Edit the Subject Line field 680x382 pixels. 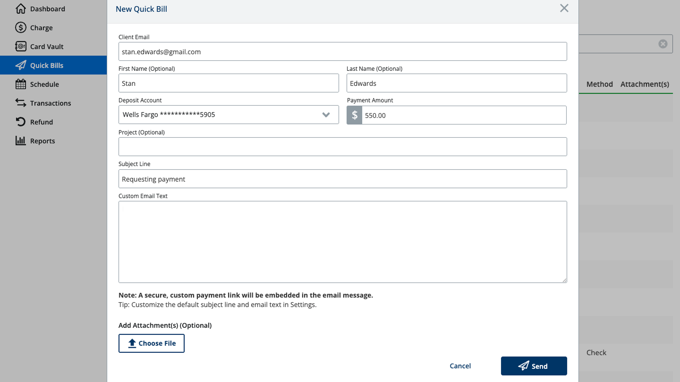(342, 179)
